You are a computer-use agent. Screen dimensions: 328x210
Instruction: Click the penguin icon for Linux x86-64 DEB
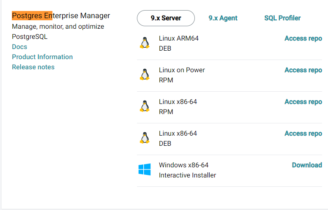point(145,138)
